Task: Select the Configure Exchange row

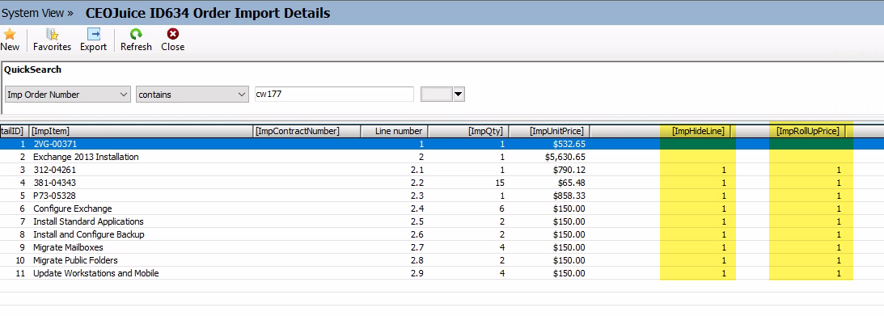Action: click(442, 209)
